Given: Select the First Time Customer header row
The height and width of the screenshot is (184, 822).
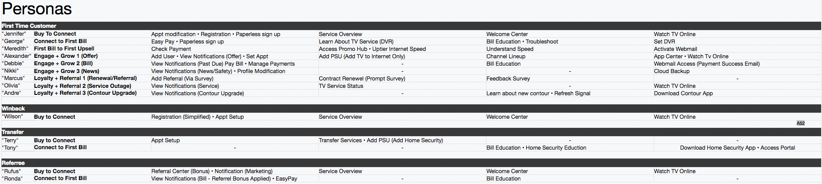Looking at the screenshot, I should coord(411,26).
